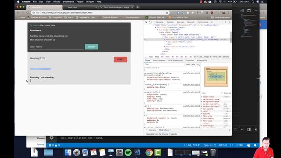Open the DevTools Network tab
The height and width of the screenshot is (158, 281).
coord(191,22)
